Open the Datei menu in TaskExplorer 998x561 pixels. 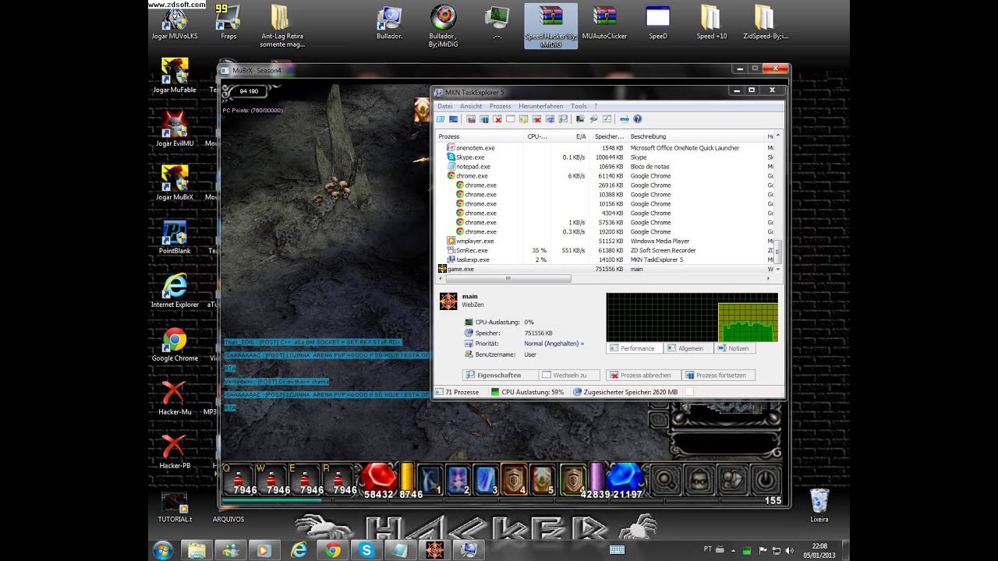pos(444,106)
